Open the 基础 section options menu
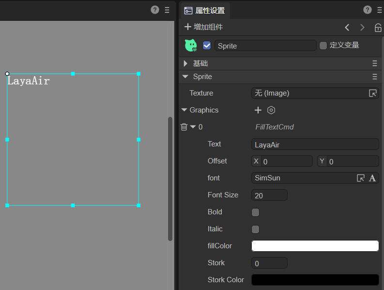The image size is (384, 290). pos(375,64)
